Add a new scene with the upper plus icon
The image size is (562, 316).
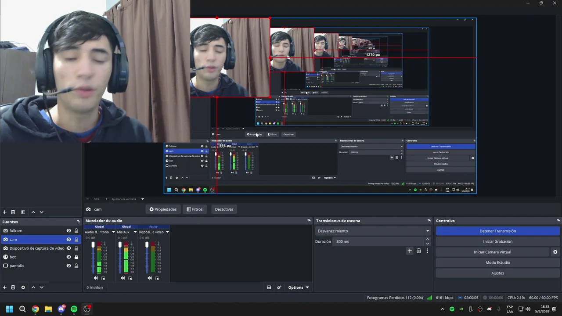(5, 212)
